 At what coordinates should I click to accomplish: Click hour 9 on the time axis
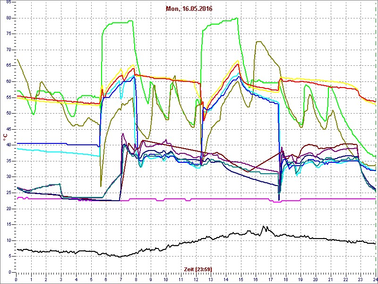coord(151,279)
